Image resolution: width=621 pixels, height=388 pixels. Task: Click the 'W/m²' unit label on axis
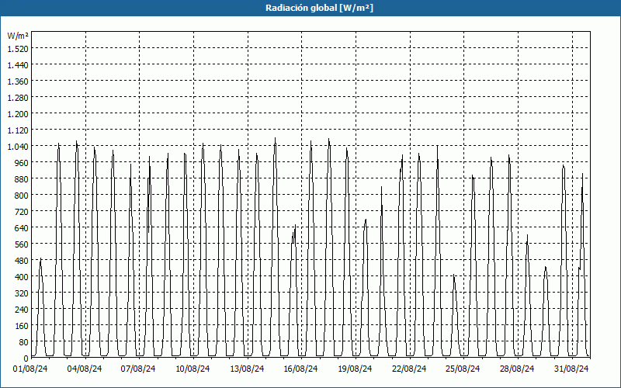[x=18, y=36]
